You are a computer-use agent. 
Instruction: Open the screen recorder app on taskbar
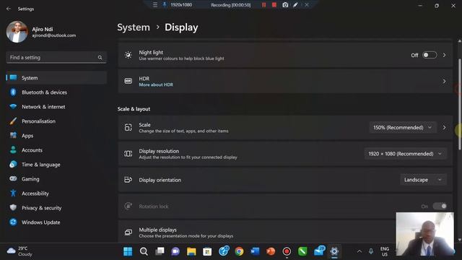click(287, 251)
